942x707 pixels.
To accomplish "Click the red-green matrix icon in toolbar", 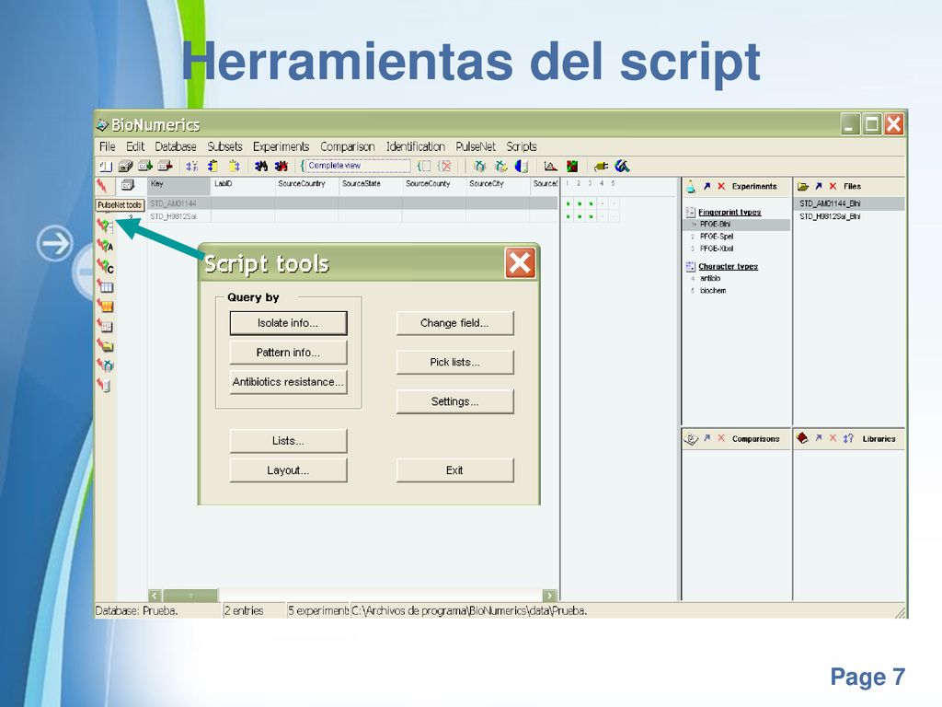I will tap(572, 166).
